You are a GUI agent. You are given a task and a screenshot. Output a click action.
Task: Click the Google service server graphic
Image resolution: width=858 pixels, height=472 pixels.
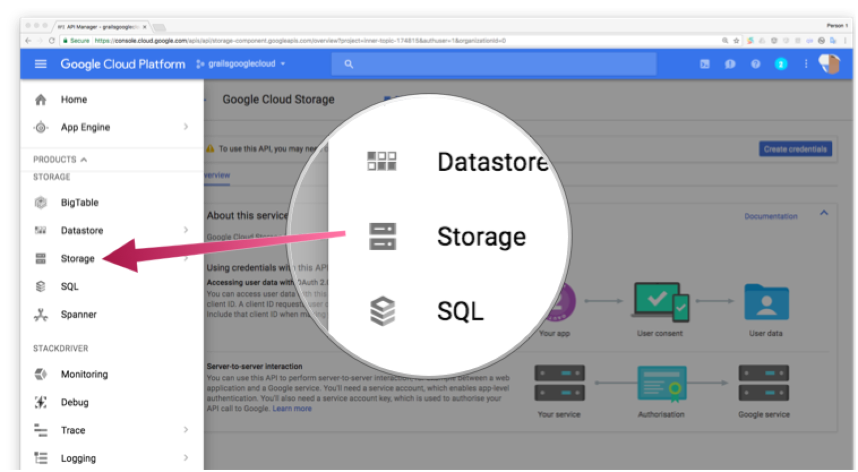(x=763, y=383)
